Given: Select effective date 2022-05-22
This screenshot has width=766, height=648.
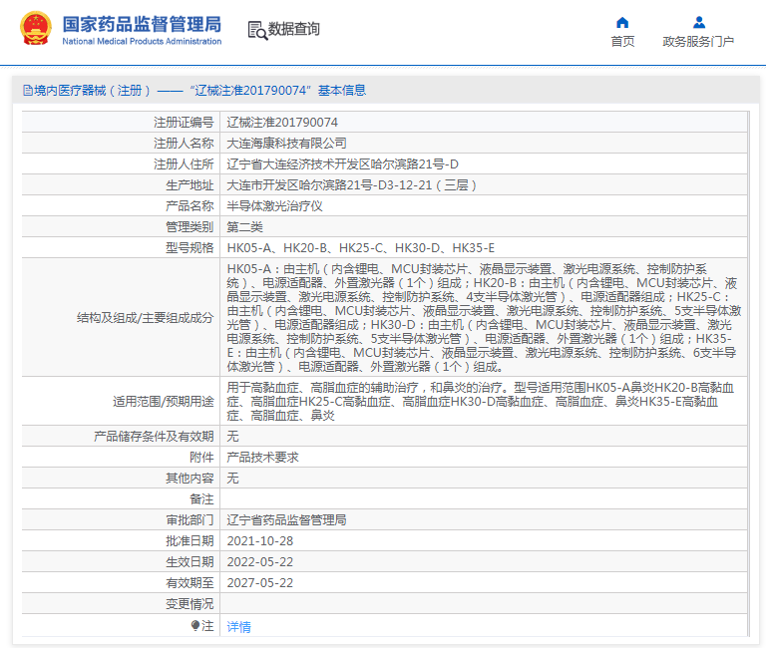Looking at the screenshot, I should tap(260, 562).
